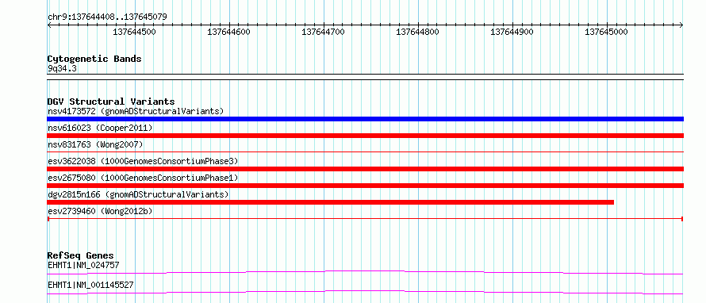Click the shorter dgv2815n166 red bar
This screenshot has width=706, height=303.
tap(331, 202)
